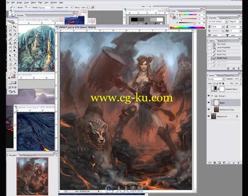
Task: Select the Eraser tool
Action: (x=10, y=47)
